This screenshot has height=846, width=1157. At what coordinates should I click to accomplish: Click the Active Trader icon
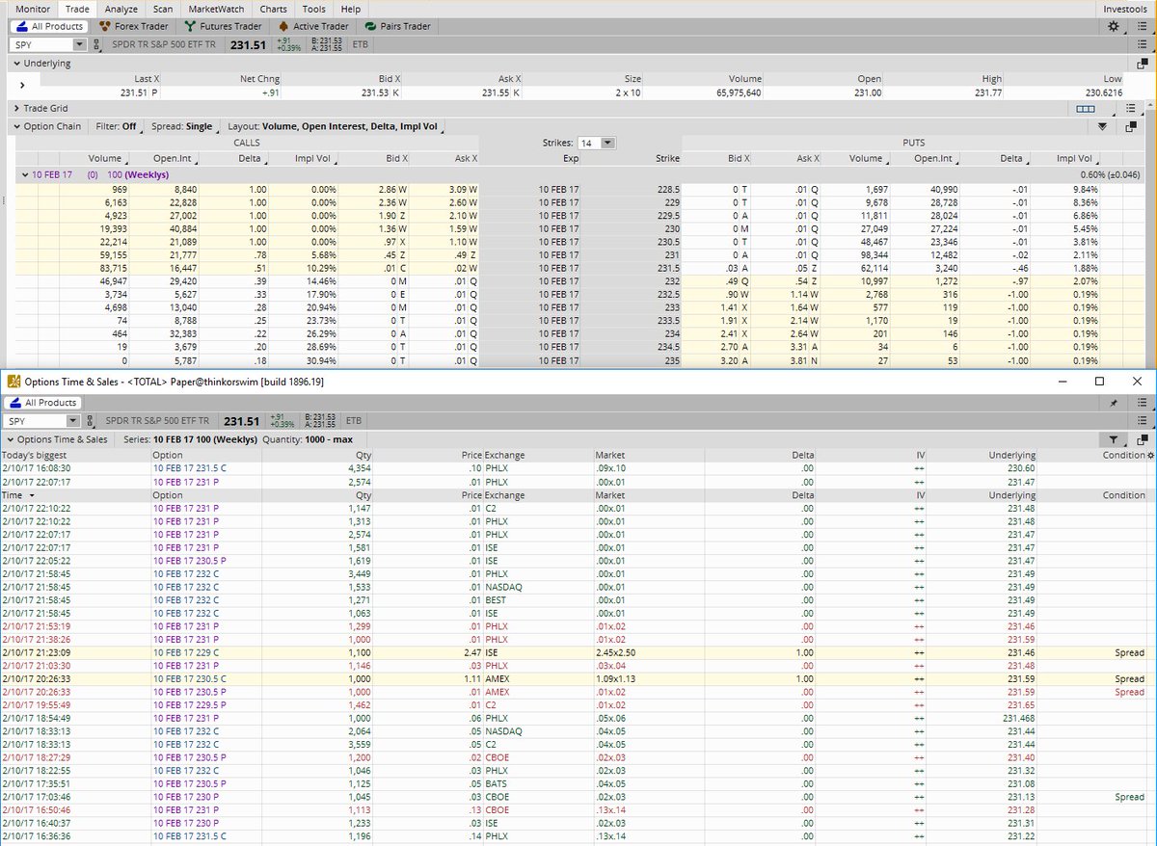(283, 26)
